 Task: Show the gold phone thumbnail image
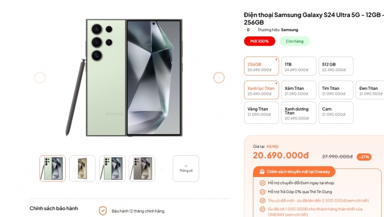tap(82, 168)
